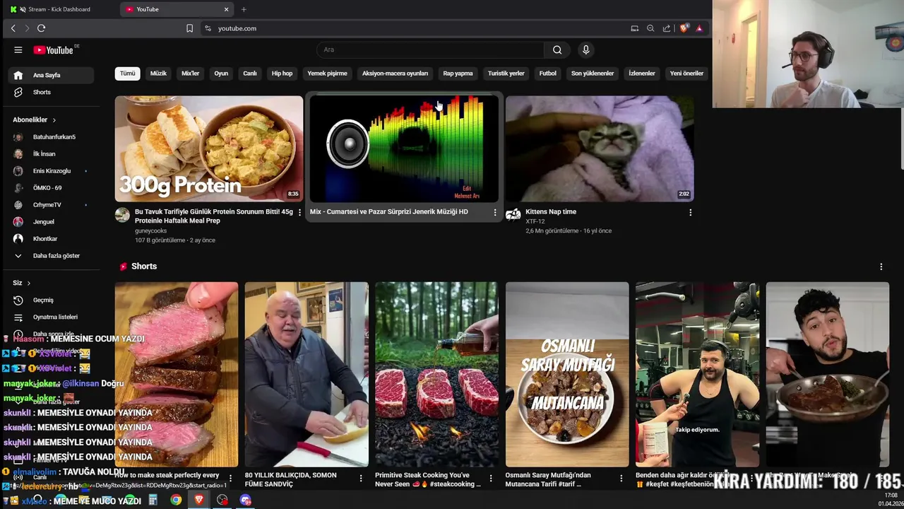Select the Müzik filter chip

click(158, 74)
